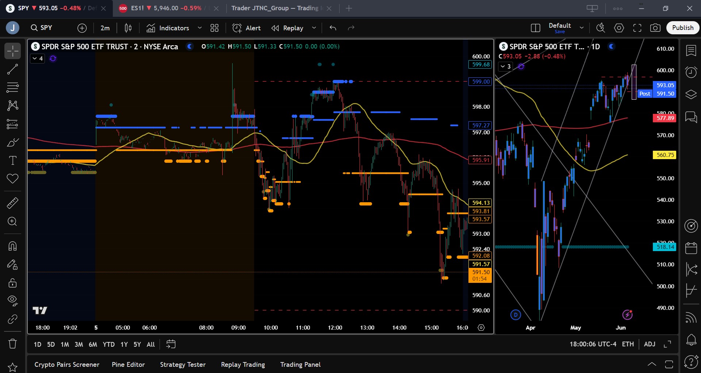Open the Fibonacci retracement tools
This screenshot has width=701, height=373.
(x=12, y=87)
